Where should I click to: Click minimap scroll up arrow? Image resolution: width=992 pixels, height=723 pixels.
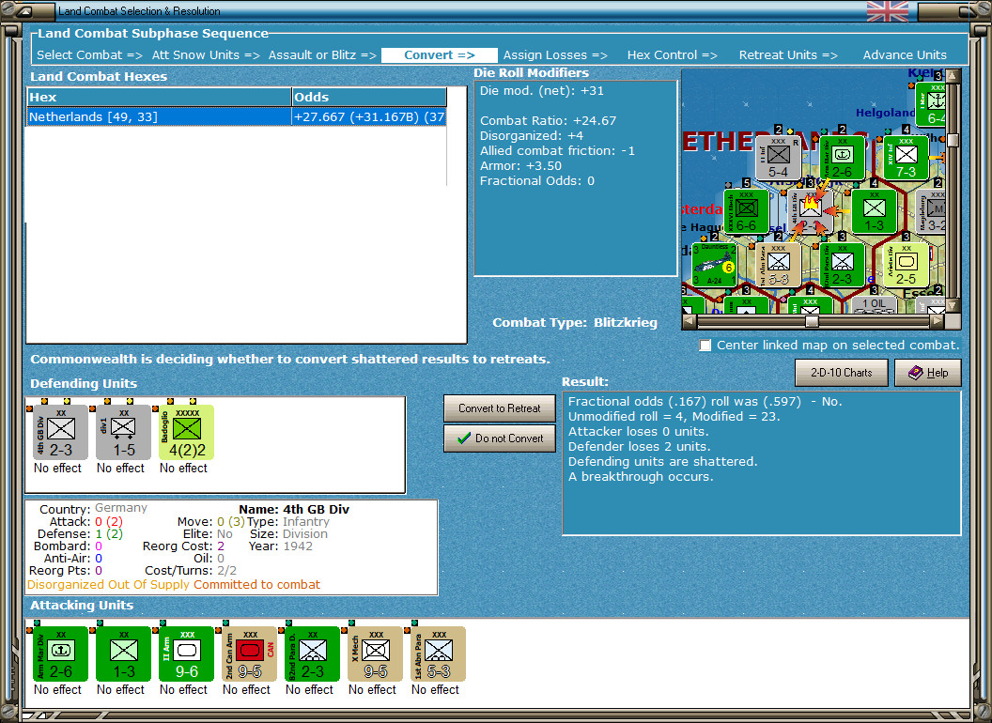coord(953,76)
